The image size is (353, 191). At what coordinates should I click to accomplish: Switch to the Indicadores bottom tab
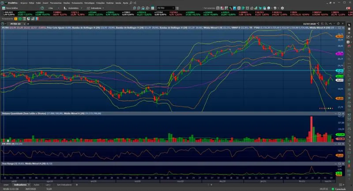point(20,185)
